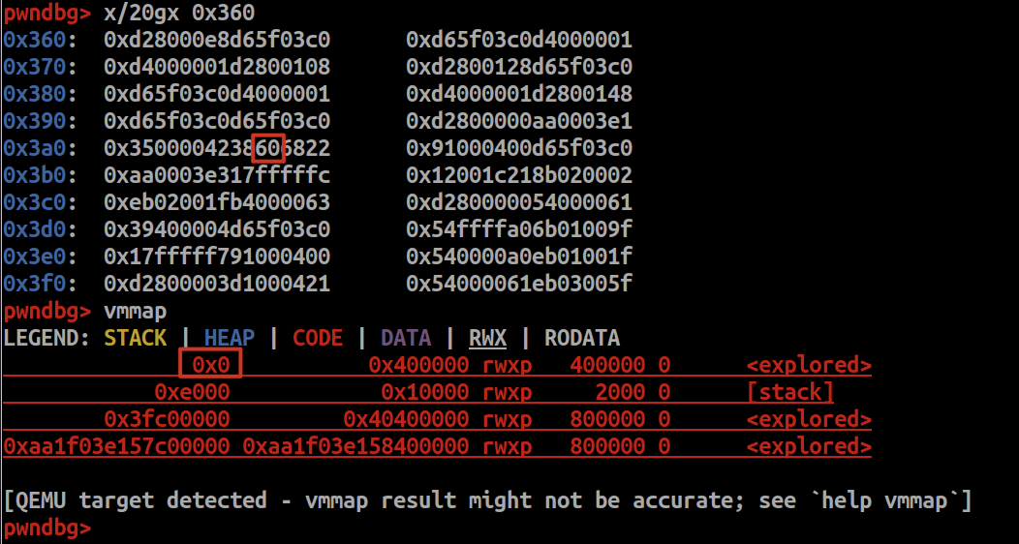
Task: Select value 0xd2800128d65f03c0
Action: tap(519, 68)
